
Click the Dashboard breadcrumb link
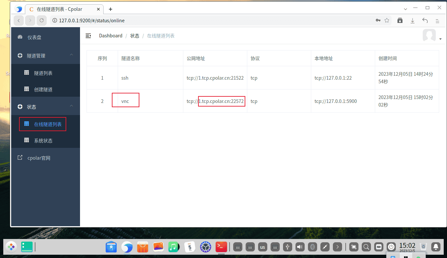(x=111, y=35)
